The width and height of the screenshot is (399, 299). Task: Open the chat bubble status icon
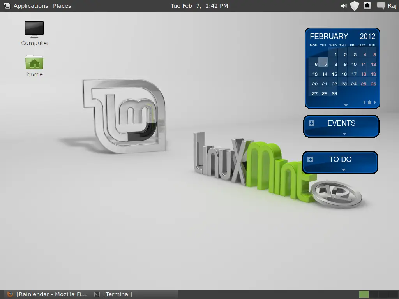381,5
